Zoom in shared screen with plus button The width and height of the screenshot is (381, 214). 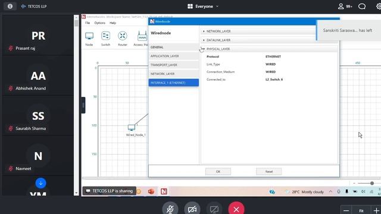pos(376,210)
